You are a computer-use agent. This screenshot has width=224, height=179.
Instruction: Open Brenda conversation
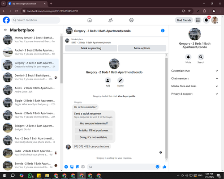pyautogui.click(x=30, y=166)
